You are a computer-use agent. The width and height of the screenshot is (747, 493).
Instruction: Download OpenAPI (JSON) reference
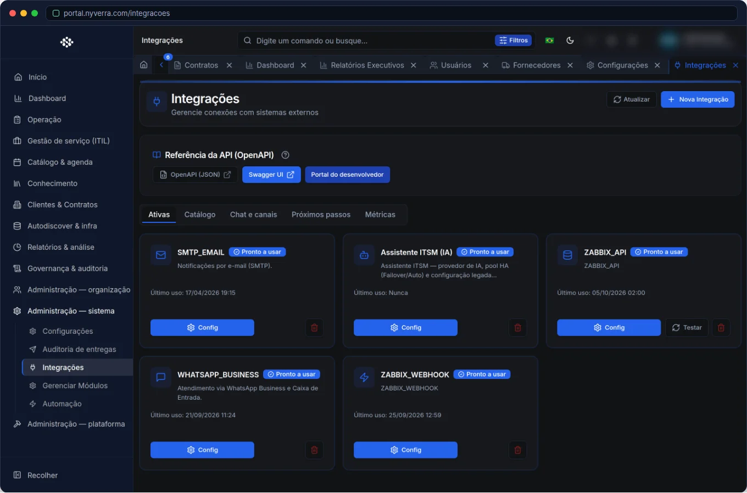(195, 175)
